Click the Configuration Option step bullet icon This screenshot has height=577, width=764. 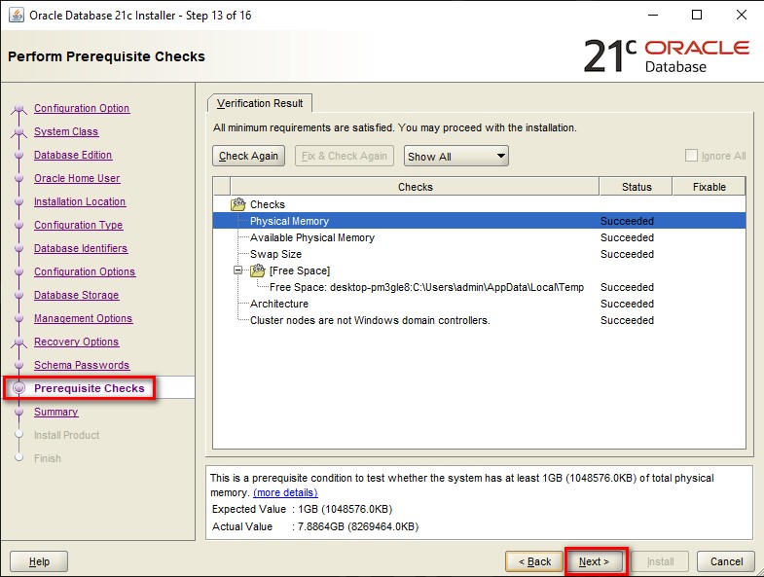tap(19, 108)
